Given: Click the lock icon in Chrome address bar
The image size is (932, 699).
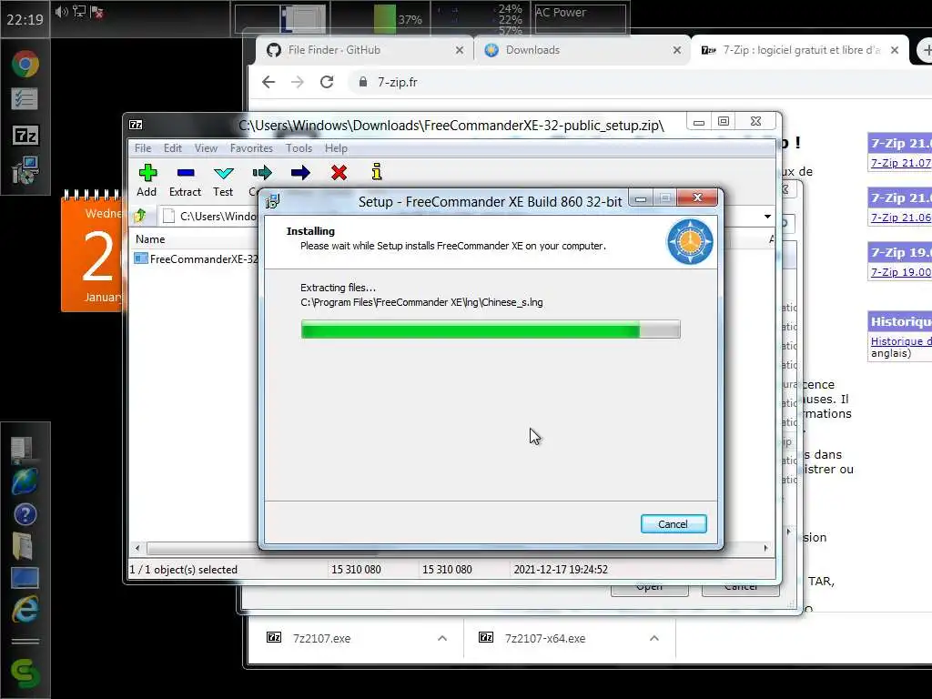Looking at the screenshot, I should [x=362, y=82].
